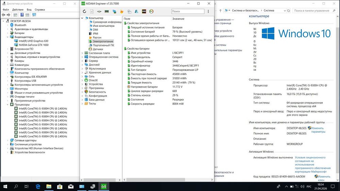
Task: Click the green AIDA64 icon in the taskbar
Action: pos(104,187)
